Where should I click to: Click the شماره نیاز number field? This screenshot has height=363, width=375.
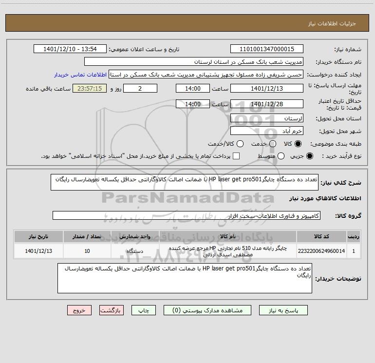tap(267, 49)
